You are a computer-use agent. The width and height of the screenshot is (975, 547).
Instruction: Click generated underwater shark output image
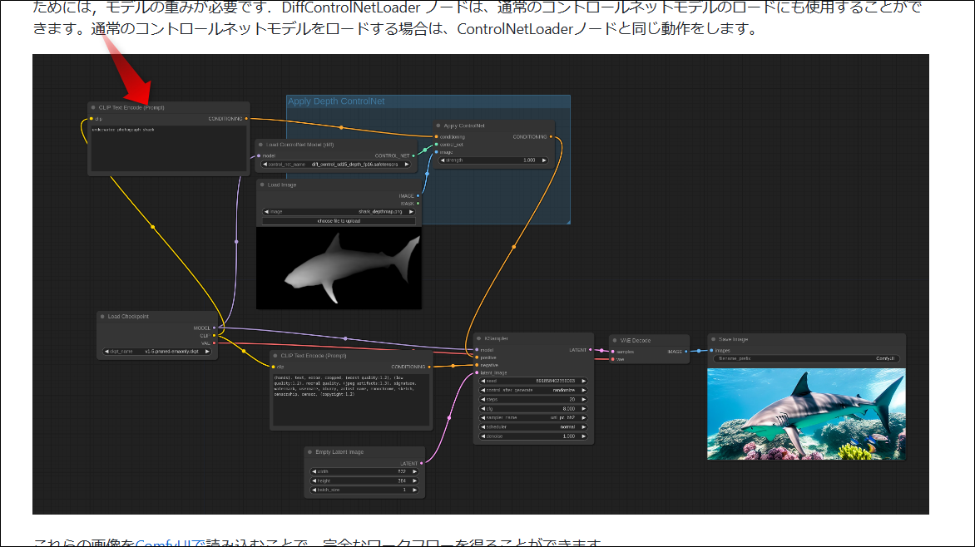coord(806,414)
